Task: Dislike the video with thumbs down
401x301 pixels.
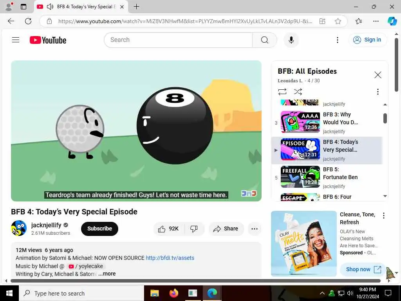Action: pos(194,228)
